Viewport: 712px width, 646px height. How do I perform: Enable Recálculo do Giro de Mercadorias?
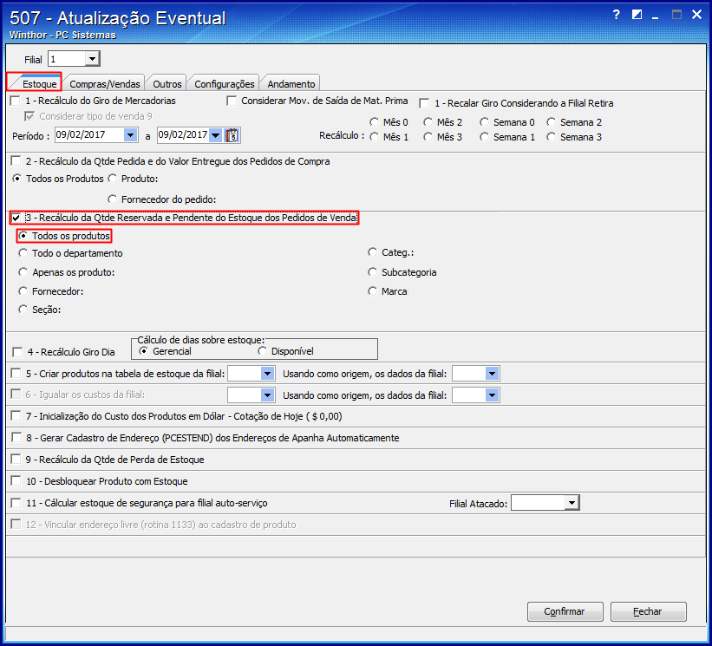(16, 101)
